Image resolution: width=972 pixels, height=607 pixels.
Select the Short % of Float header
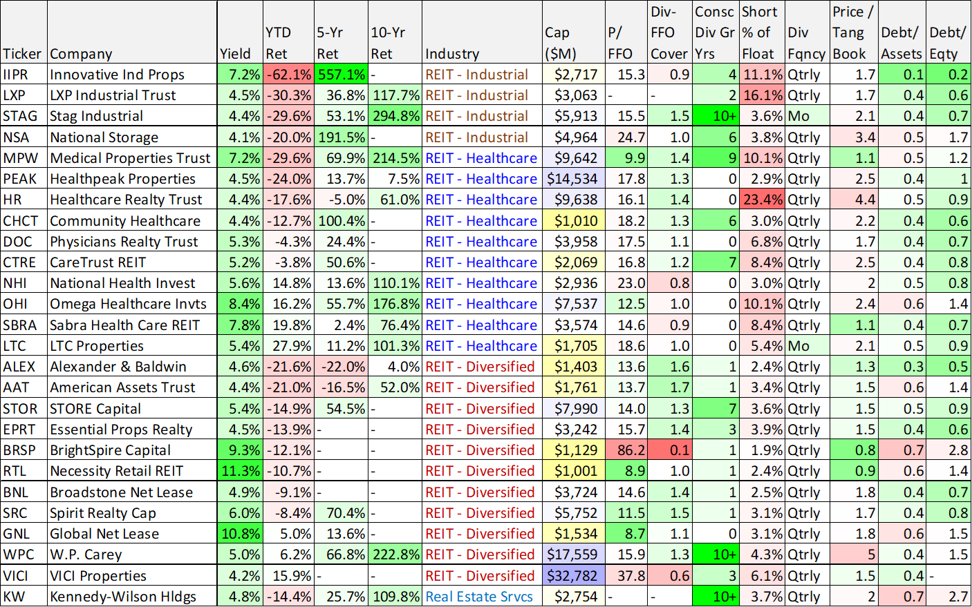(x=762, y=32)
